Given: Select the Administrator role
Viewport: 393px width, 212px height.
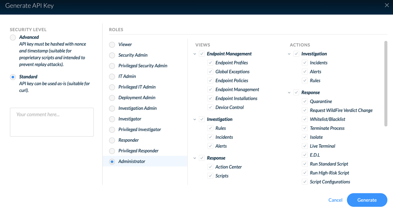Looking at the screenshot, I should (112, 162).
